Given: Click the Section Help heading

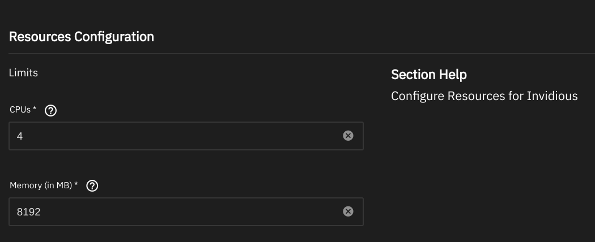Looking at the screenshot, I should tap(429, 75).
